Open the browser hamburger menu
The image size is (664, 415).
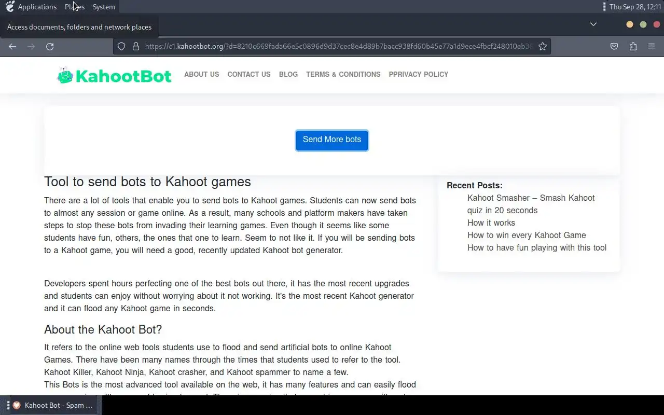(x=652, y=47)
